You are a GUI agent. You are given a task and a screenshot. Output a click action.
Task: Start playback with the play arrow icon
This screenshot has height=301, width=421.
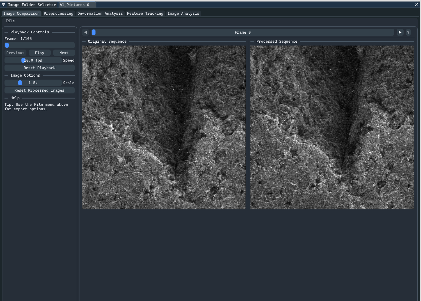[x=400, y=32]
